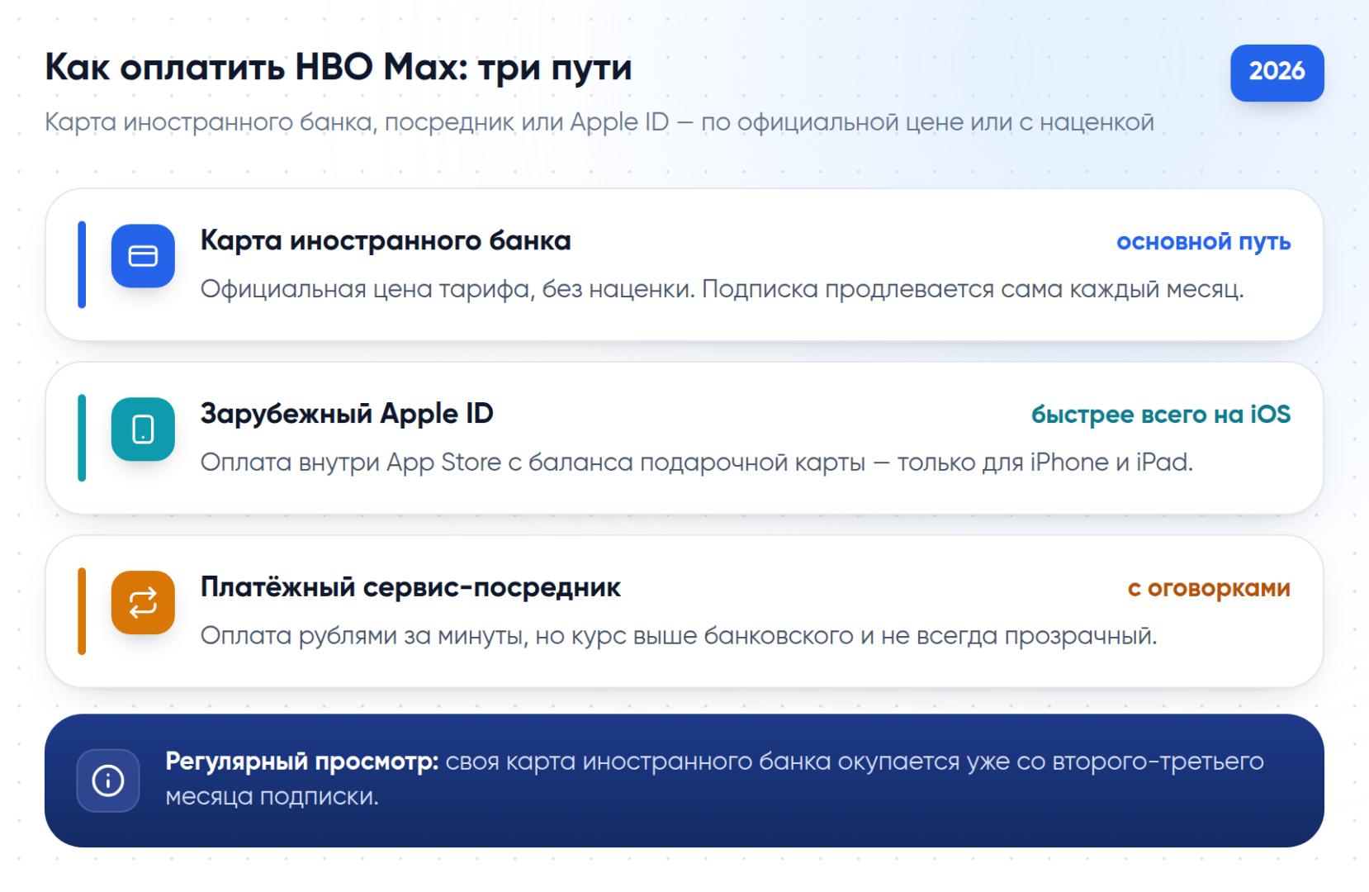Open the "Карта иностранного банка" card title
The height and width of the screenshot is (892, 1369).
[386, 240]
